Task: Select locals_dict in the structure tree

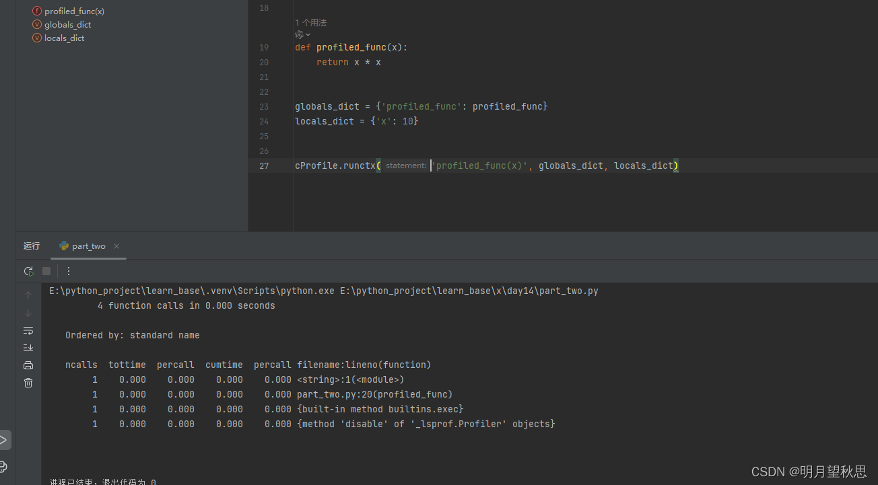Action: [65, 38]
